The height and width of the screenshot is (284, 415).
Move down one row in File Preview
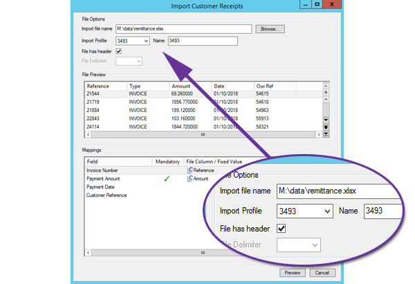coord(326,120)
